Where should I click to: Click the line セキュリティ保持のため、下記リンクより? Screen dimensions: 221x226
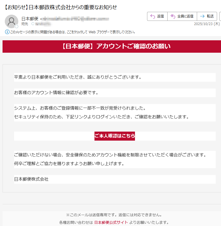pos(102,117)
